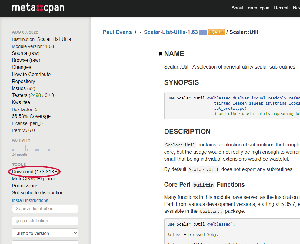Click into the grep distribution field
Image resolution: width=300 pixels, height=244 pixels.
click(x=45, y=221)
